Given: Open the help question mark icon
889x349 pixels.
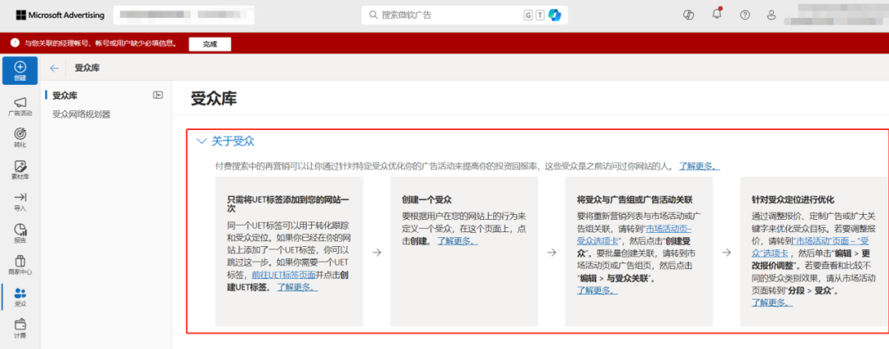Looking at the screenshot, I should coord(744,16).
